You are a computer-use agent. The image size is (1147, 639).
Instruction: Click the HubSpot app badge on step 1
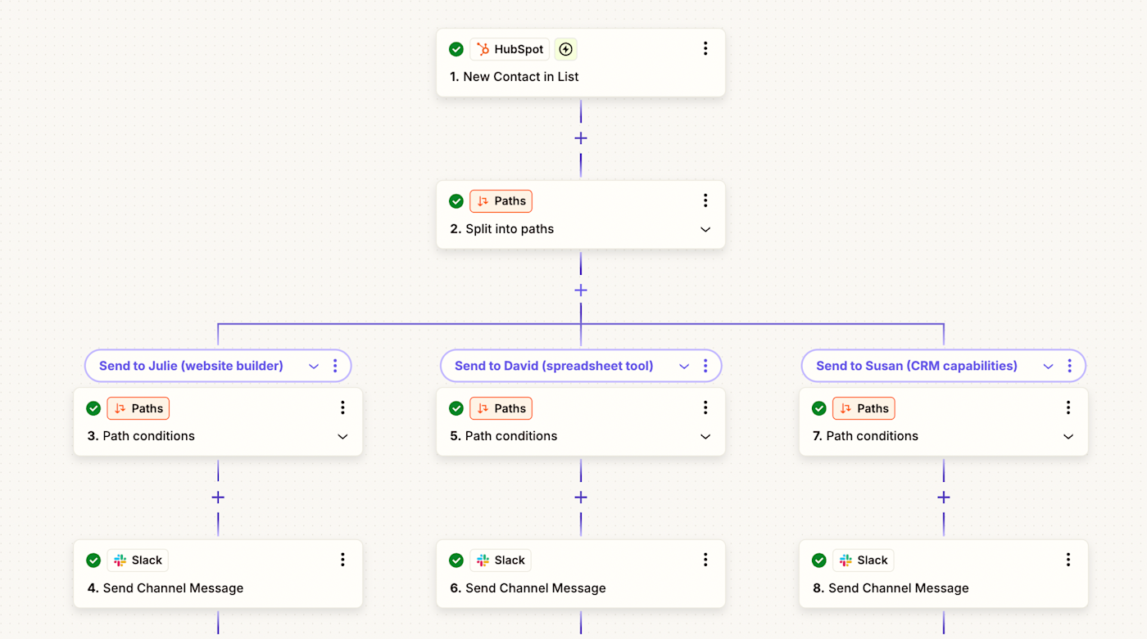510,49
